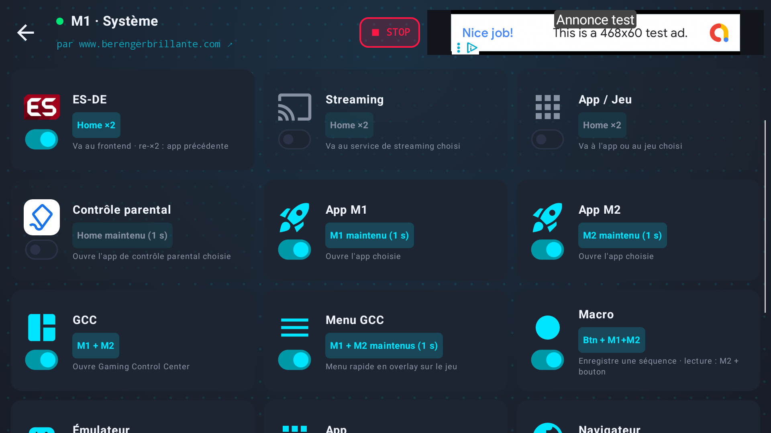Disable the ES-DE toggle
Image resolution: width=771 pixels, height=433 pixels.
(42, 140)
